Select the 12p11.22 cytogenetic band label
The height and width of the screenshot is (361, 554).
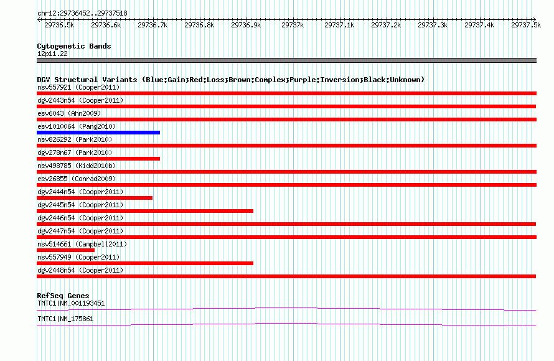tap(52, 54)
